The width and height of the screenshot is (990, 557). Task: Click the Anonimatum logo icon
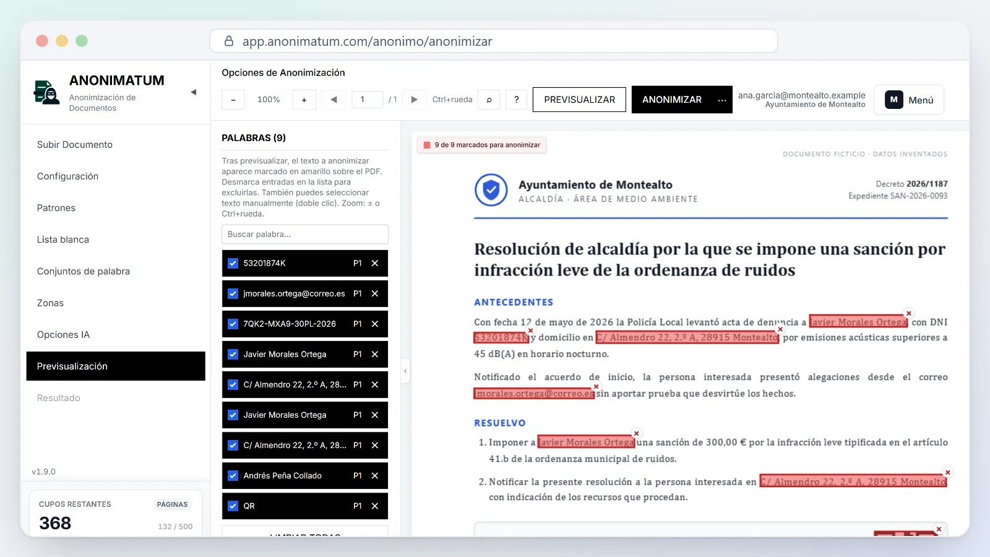pyautogui.click(x=46, y=93)
